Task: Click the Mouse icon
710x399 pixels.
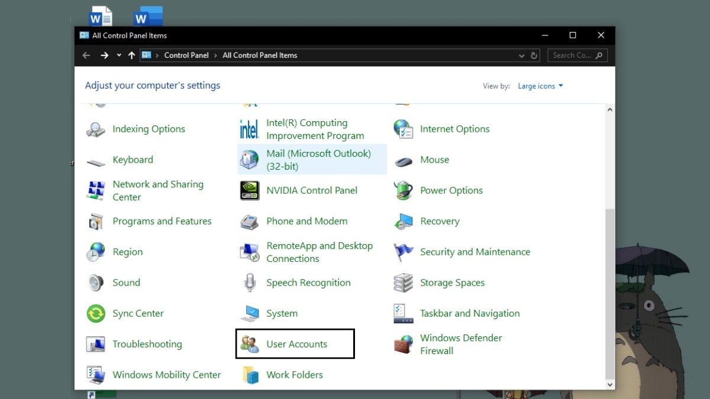Action: click(x=404, y=160)
